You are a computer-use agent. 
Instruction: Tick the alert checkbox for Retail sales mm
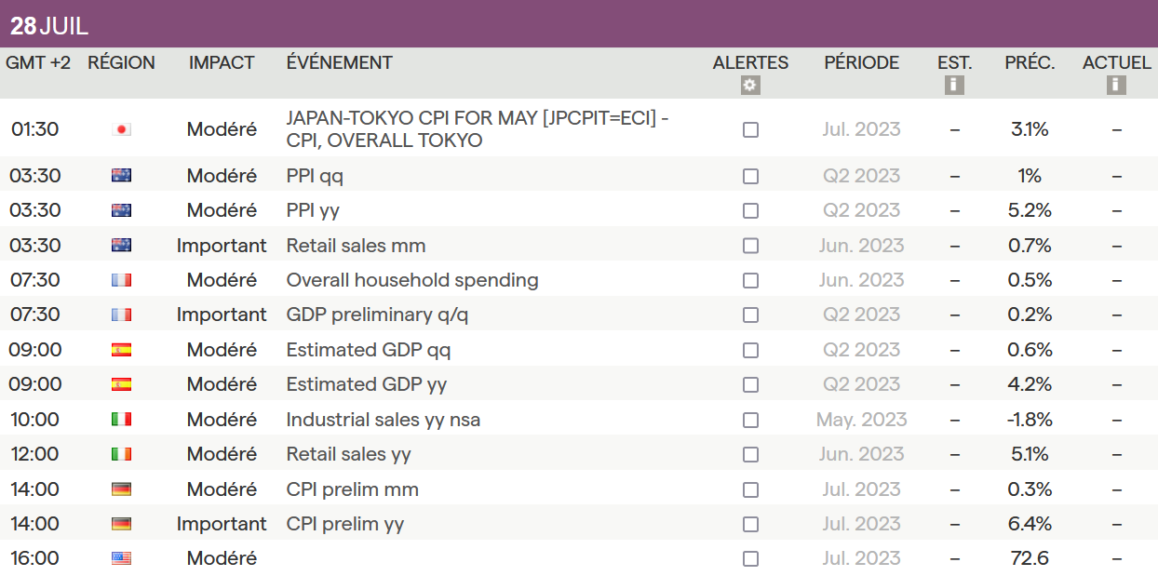[x=750, y=246]
